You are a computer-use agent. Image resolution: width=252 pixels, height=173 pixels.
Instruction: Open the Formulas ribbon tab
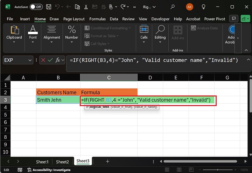coord(97,19)
